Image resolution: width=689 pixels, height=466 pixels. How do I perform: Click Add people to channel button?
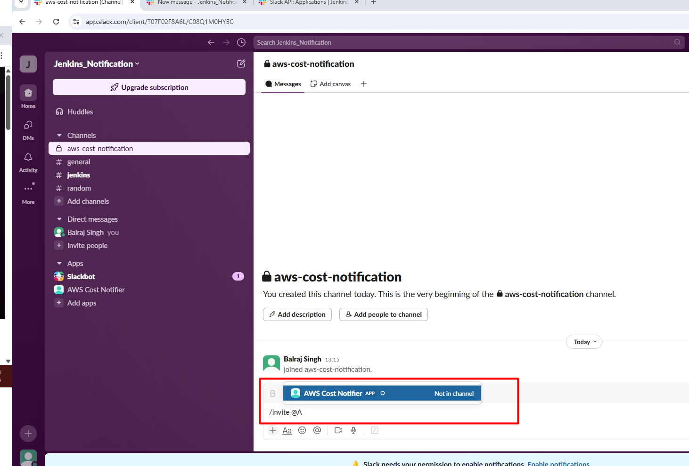[x=384, y=314]
